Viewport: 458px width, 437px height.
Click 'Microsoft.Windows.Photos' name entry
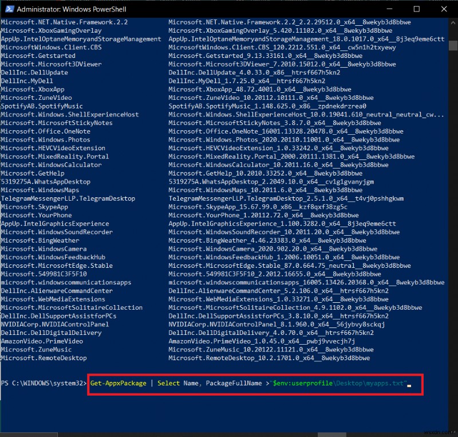[46, 139]
